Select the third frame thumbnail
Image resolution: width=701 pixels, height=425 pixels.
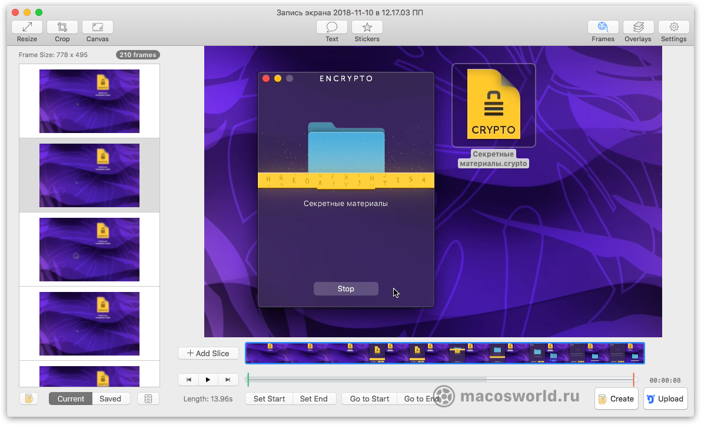coord(89,250)
